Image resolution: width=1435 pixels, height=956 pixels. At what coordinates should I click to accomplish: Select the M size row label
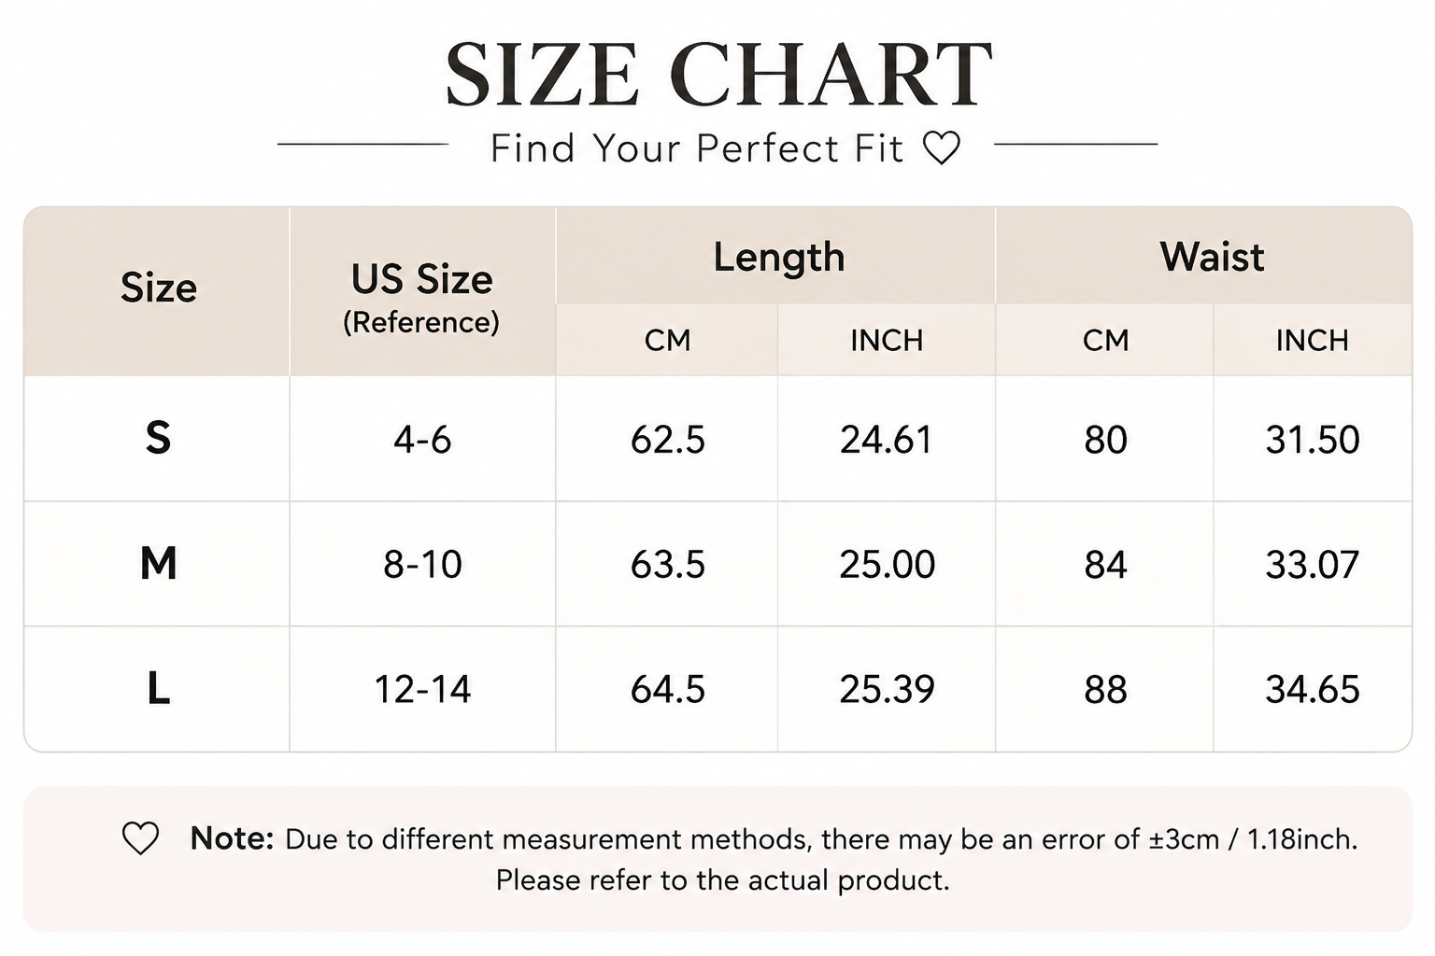coord(158,563)
